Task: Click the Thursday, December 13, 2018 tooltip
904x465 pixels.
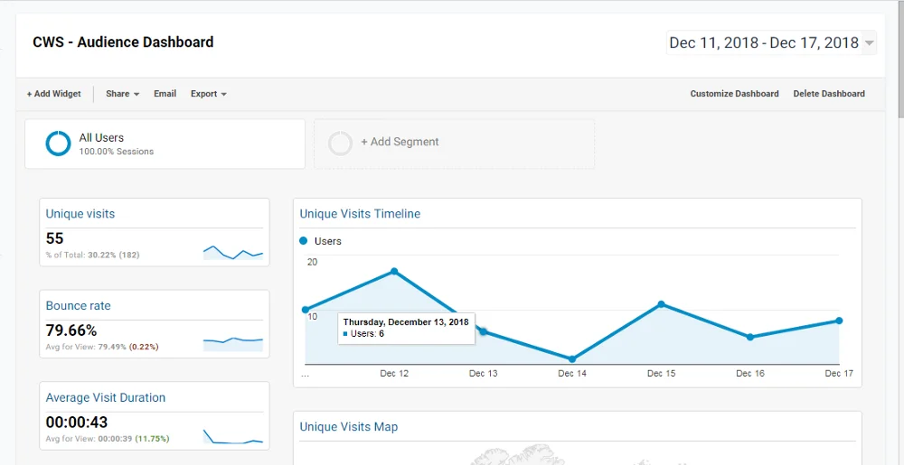Action: tap(407, 328)
